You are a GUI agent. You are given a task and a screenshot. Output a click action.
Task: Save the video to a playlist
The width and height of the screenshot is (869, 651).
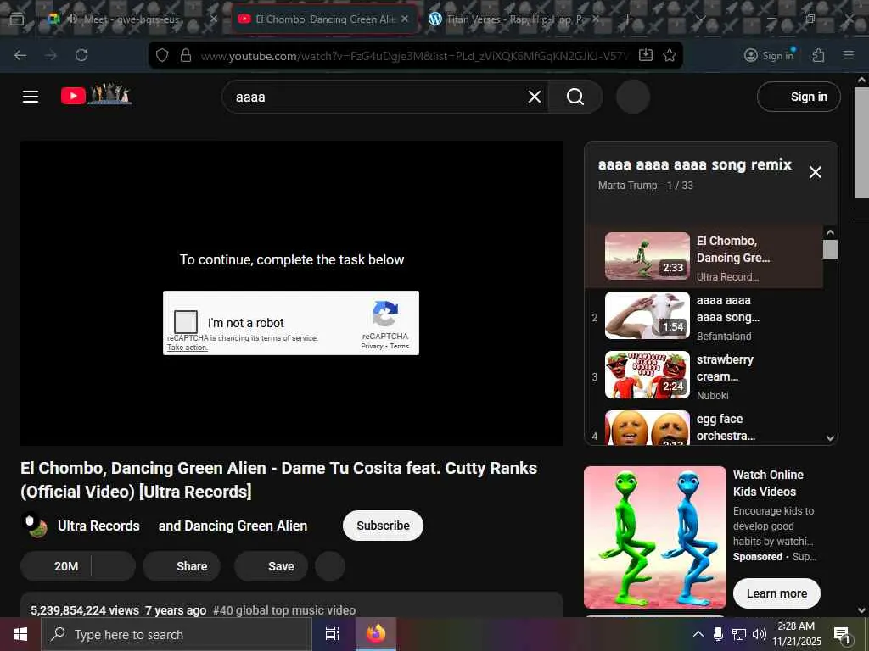(x=271, y=566)
